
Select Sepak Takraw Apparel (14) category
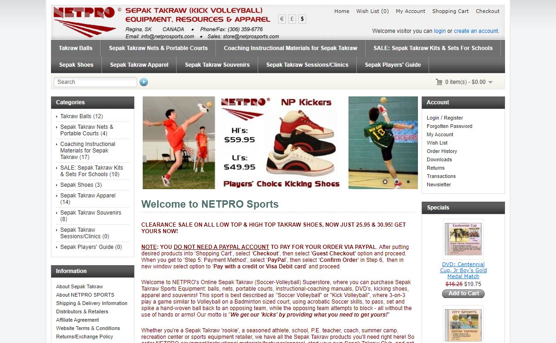click(88, 199)
